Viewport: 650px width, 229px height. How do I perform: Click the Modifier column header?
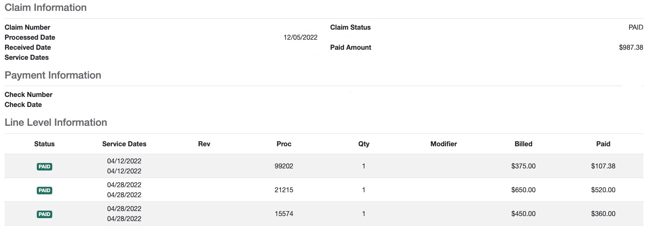pos(444,144)
